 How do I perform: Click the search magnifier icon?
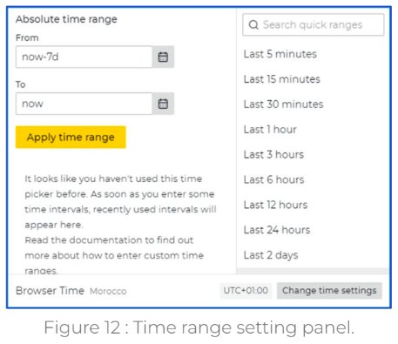[253, 25]
